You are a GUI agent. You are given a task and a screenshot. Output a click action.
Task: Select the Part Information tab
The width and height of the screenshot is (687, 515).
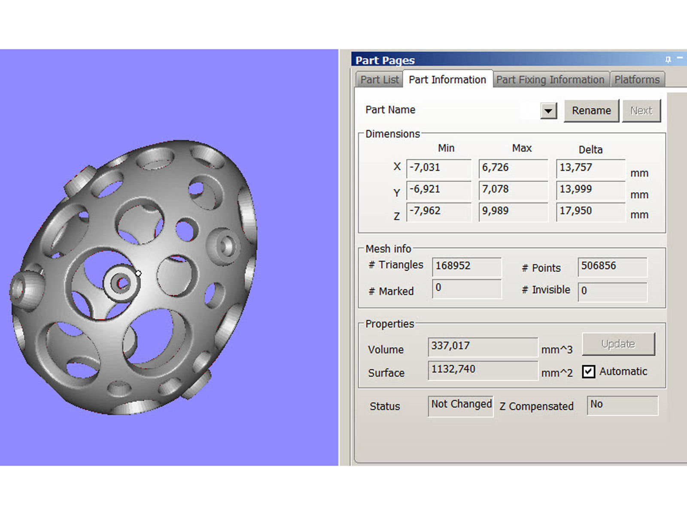[x=447, y=79]
